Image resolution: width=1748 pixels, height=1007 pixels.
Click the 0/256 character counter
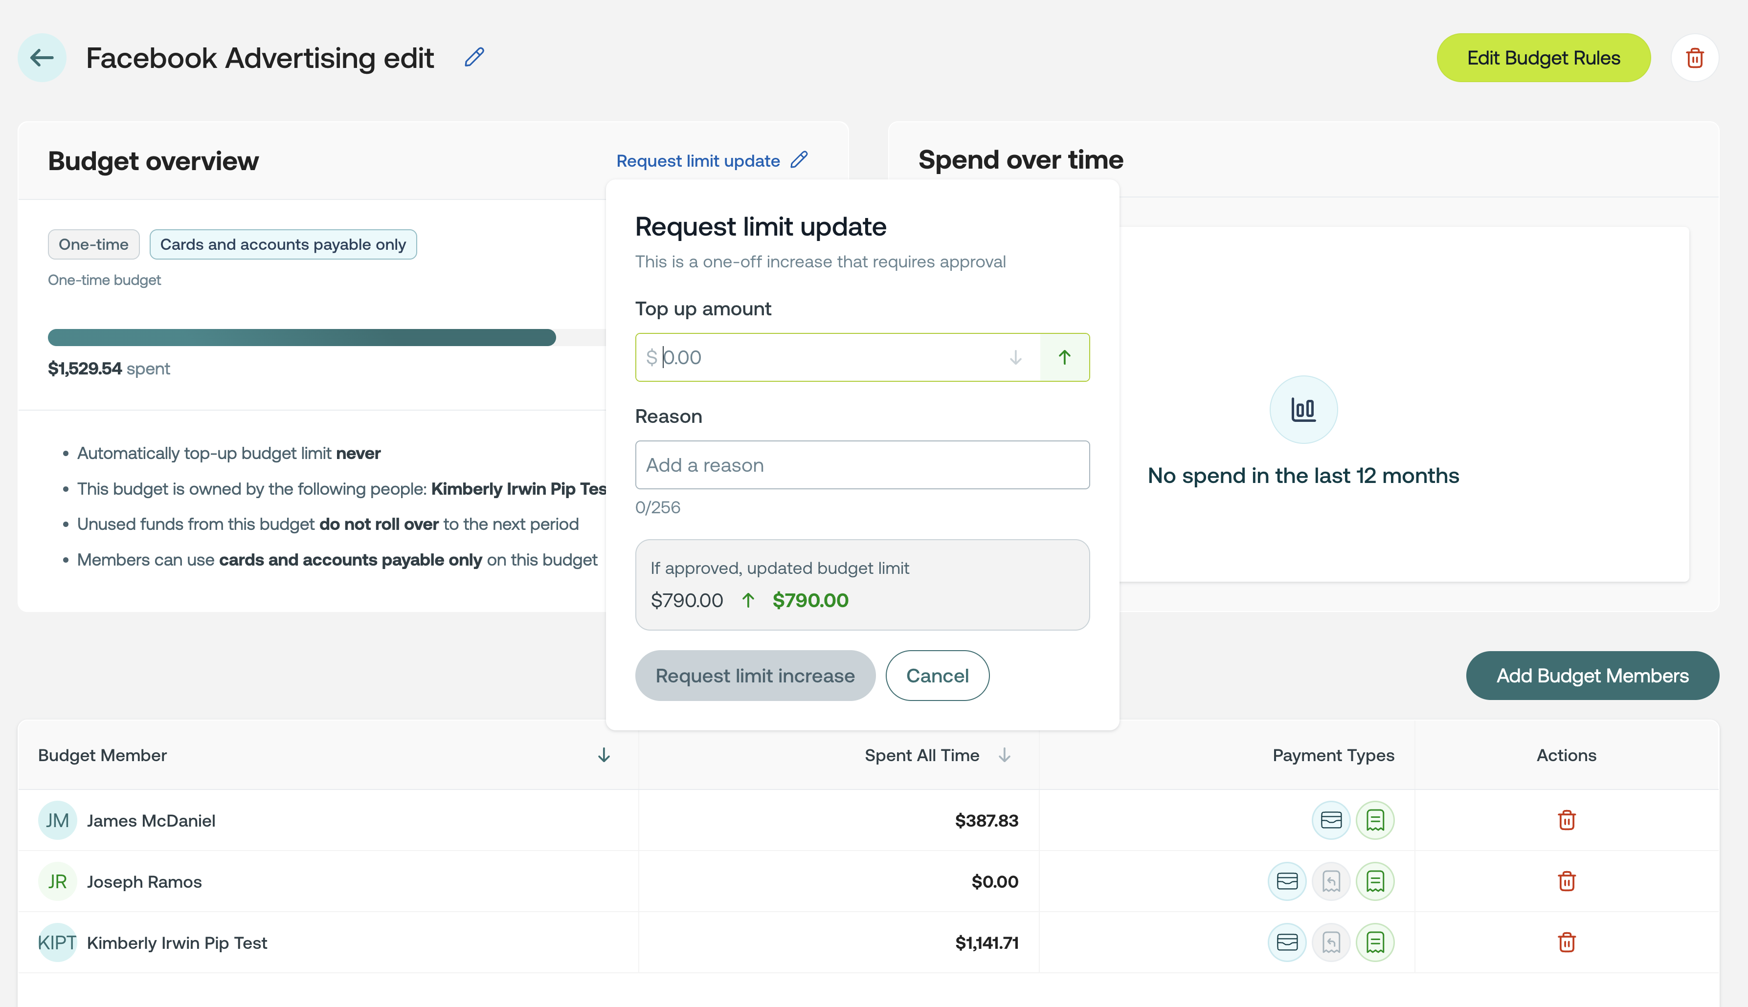click(x=657, y=507)
